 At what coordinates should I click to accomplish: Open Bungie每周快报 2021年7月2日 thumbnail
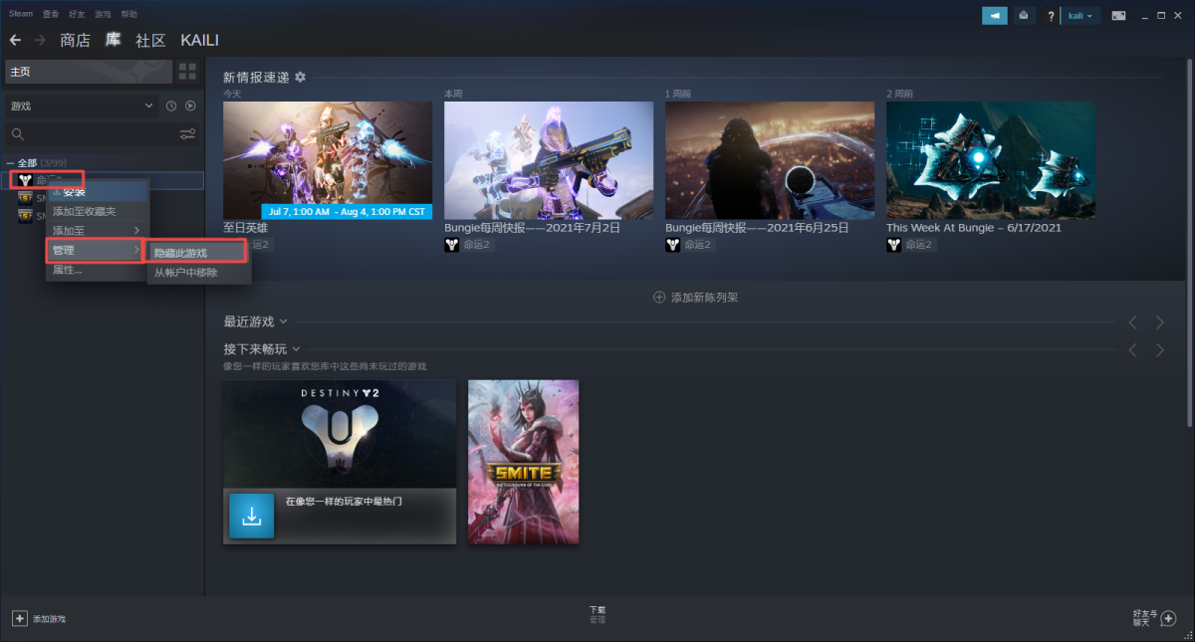(549, 160)
